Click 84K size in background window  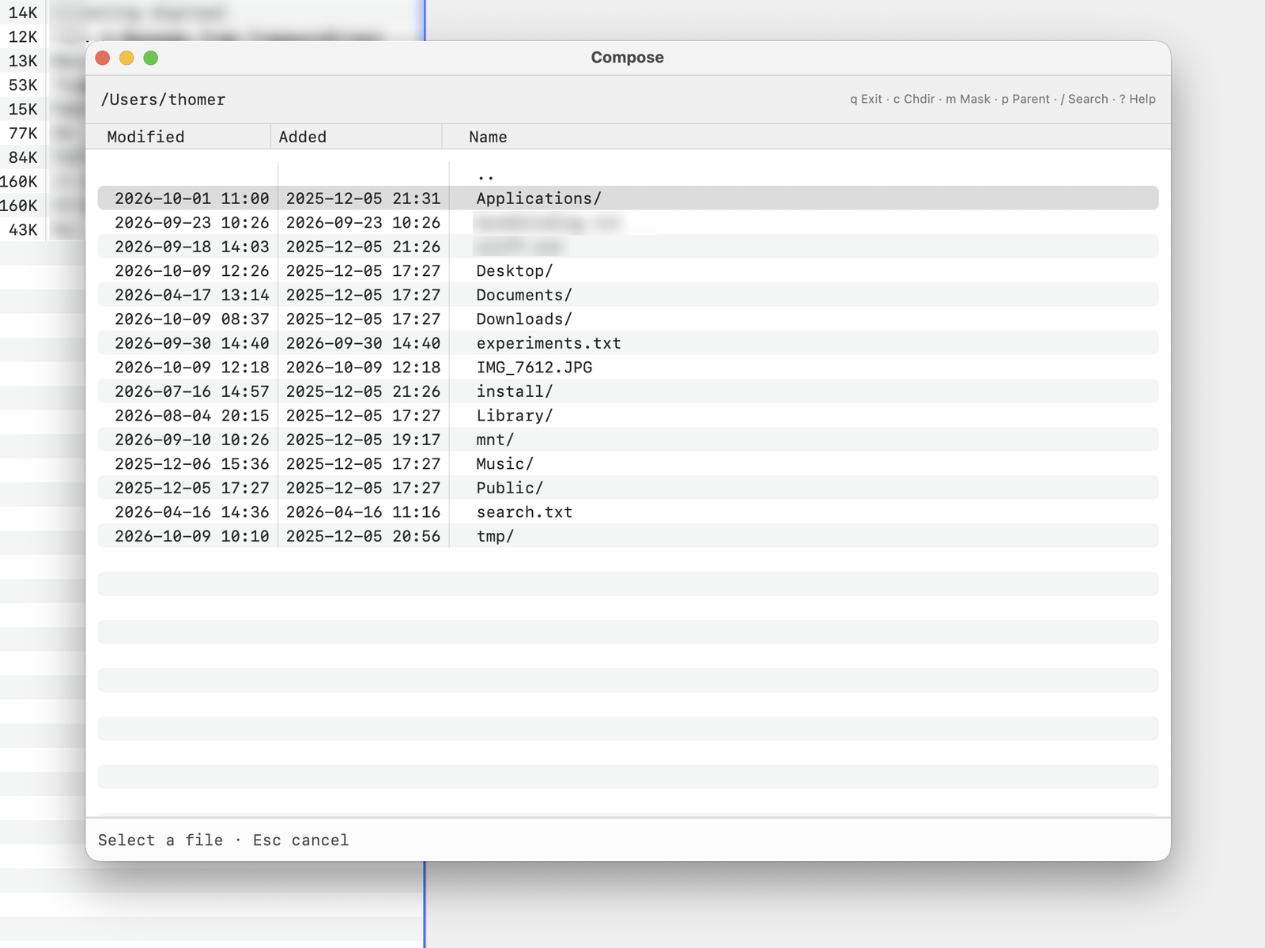(23, 157)
